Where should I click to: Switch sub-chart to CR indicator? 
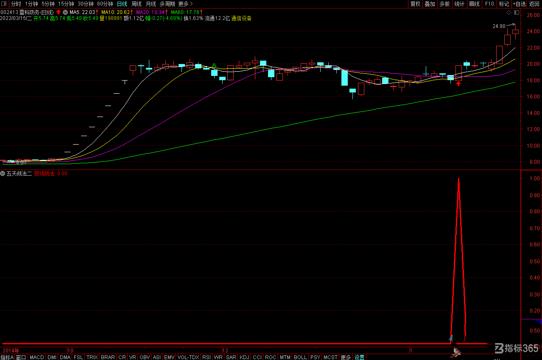pos(122,357)
